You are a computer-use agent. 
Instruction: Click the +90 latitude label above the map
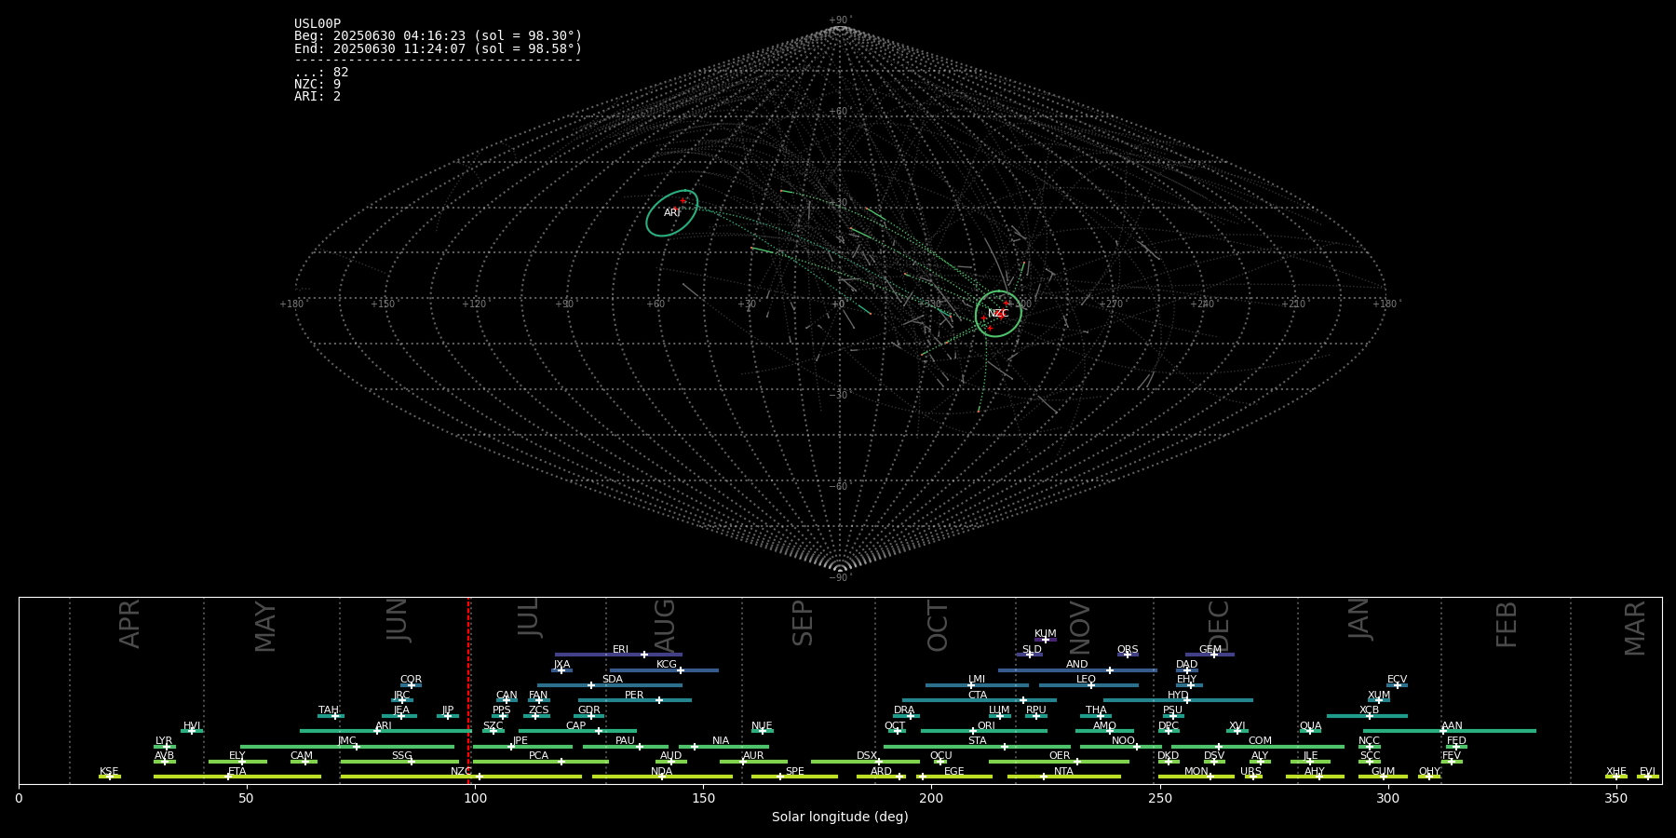click(839, 20)
